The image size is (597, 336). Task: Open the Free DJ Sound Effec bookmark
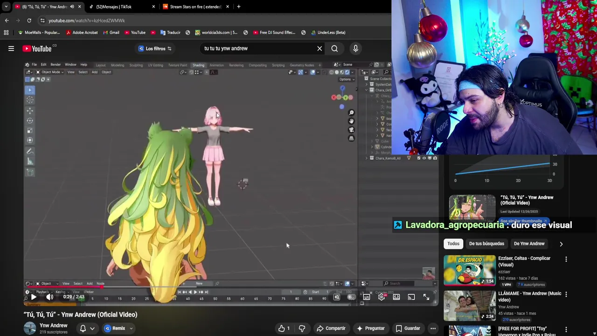tap(274, 33)
